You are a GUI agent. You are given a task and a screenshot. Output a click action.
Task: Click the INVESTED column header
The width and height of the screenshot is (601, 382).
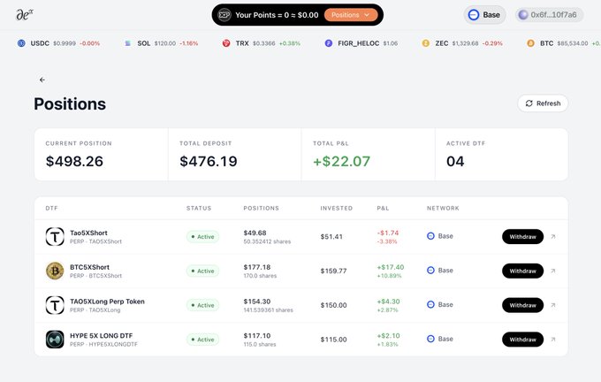pos(337,209)
